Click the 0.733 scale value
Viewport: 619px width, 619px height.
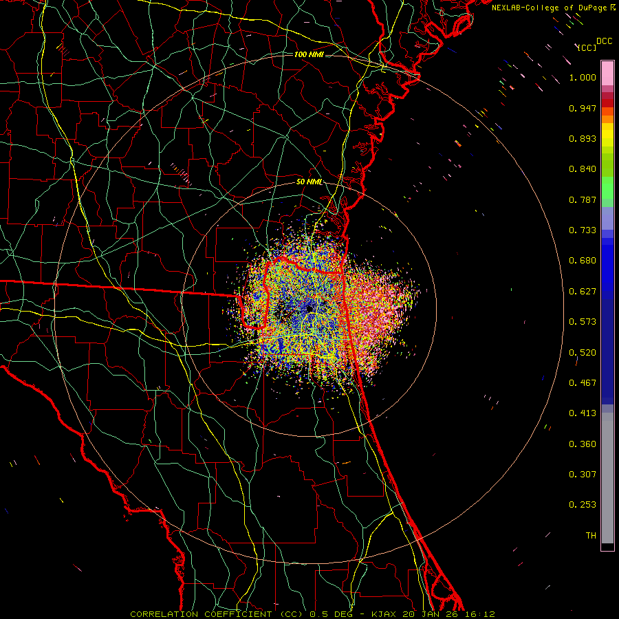583,230
